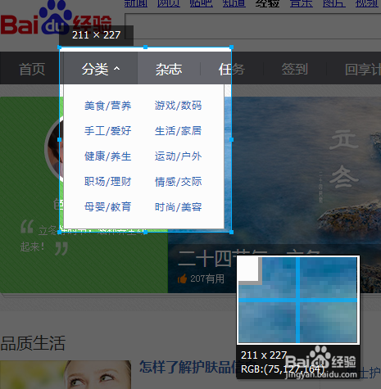The width and height of the screenshot is (381, 389).
Task: Click the woman's face article thumbnail
Action: (66, 374)
